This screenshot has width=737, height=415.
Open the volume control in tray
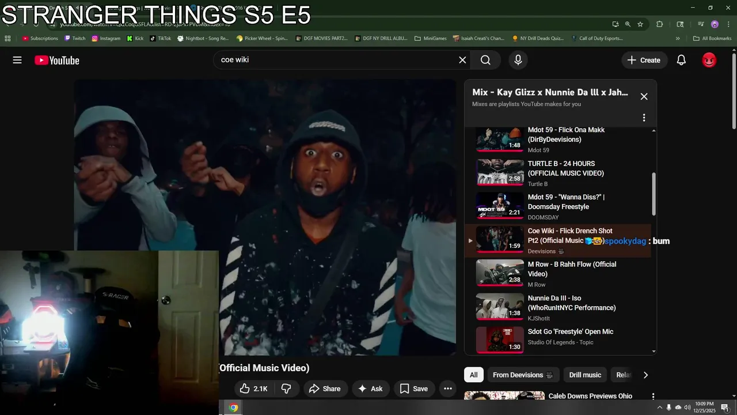pos(687,408)
